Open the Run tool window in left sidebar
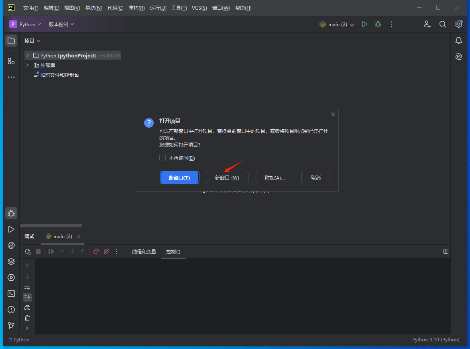The image size is (470, 349). pyautogui.click(x=11, y=229)
